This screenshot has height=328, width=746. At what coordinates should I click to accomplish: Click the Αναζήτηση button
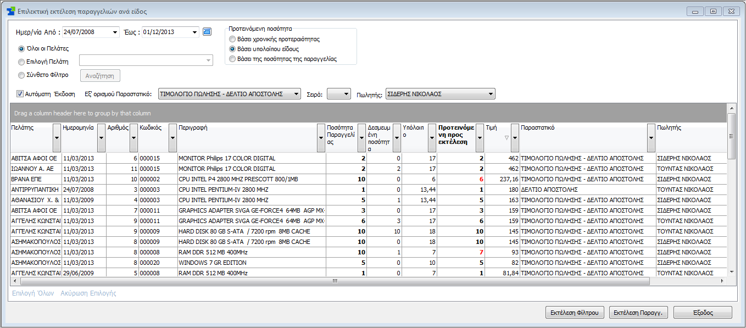pyautogui.click(x=101, y=76)
